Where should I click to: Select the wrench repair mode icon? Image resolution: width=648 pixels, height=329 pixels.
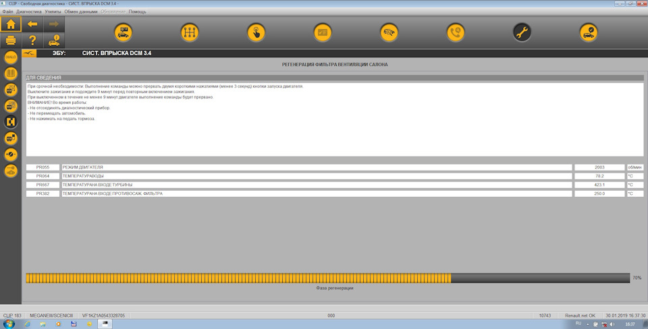522,32
